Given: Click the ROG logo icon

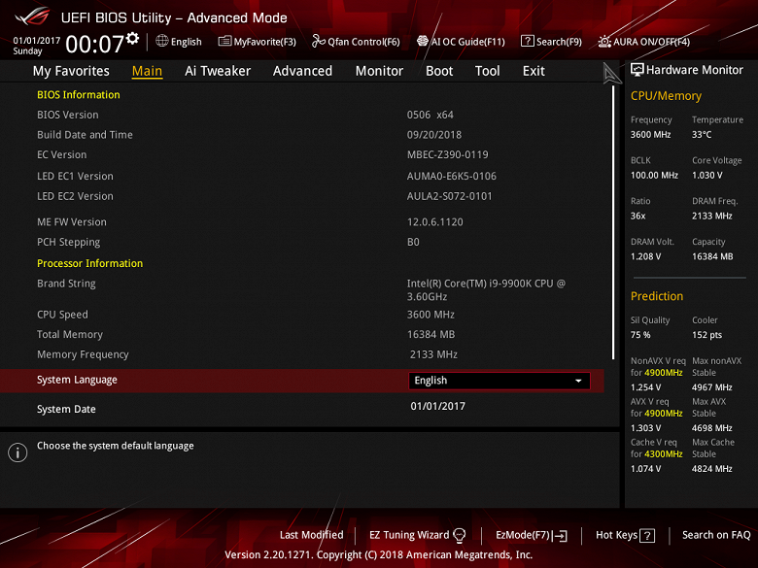Looking at the screenshot, I should (33, 17).
